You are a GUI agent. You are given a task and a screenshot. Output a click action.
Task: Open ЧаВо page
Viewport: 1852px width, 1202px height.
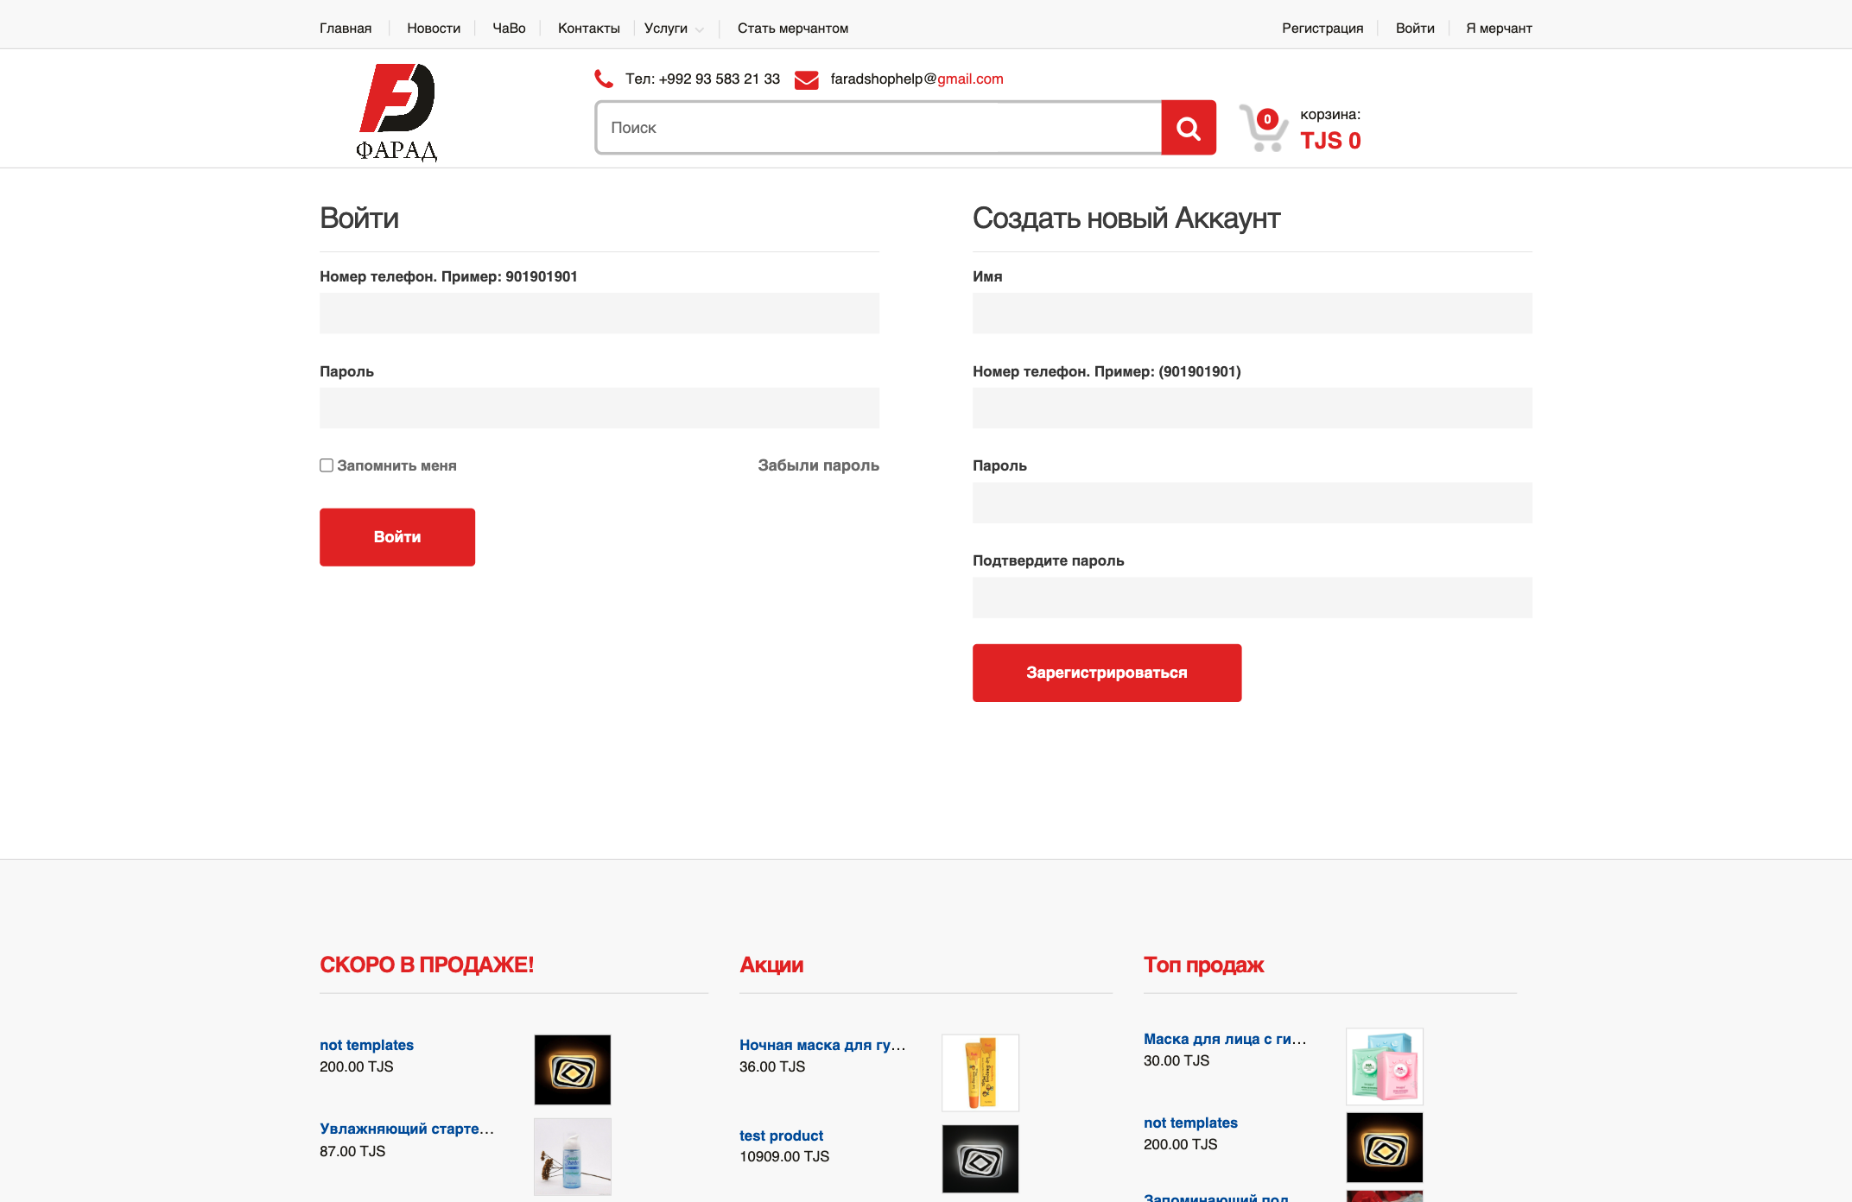click(509, 28)
